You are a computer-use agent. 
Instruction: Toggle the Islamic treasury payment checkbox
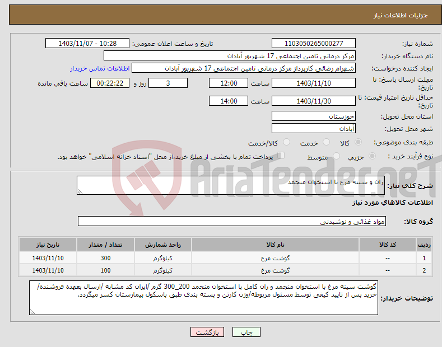[x=281, y=156]
